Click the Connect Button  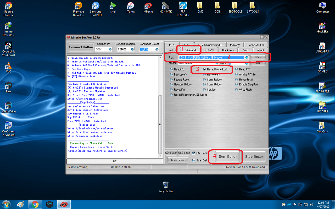tap(81, 47)
